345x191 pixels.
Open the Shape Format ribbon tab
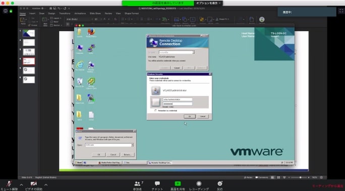(x=132, y=14)
